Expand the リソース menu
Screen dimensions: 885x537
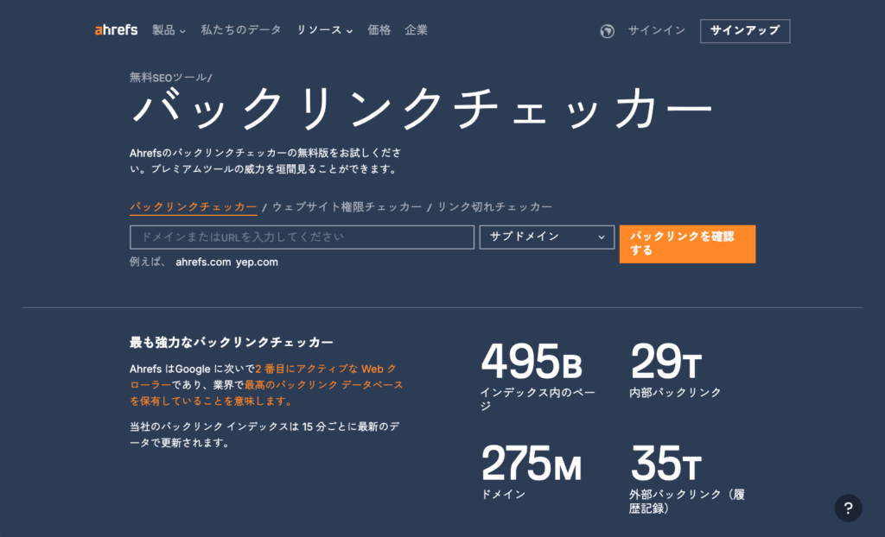coord(325,30)
